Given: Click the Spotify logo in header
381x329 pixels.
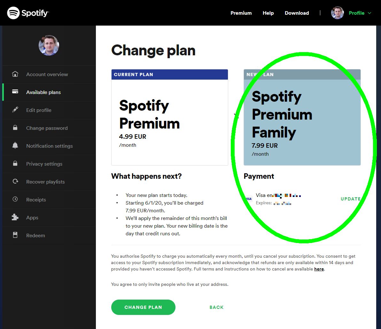Looking at the screenshot, I should point(28,13).
